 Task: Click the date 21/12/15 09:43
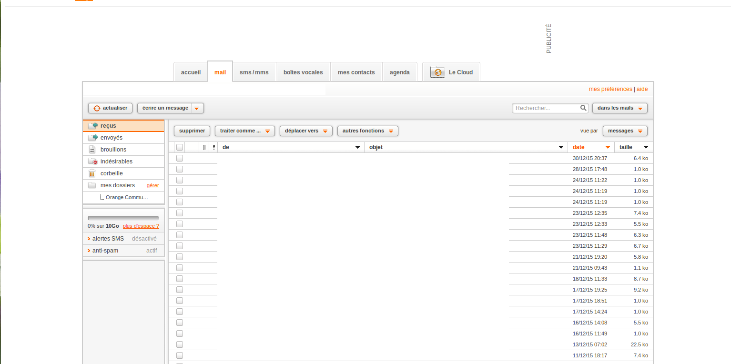click(x=590, y=268)
